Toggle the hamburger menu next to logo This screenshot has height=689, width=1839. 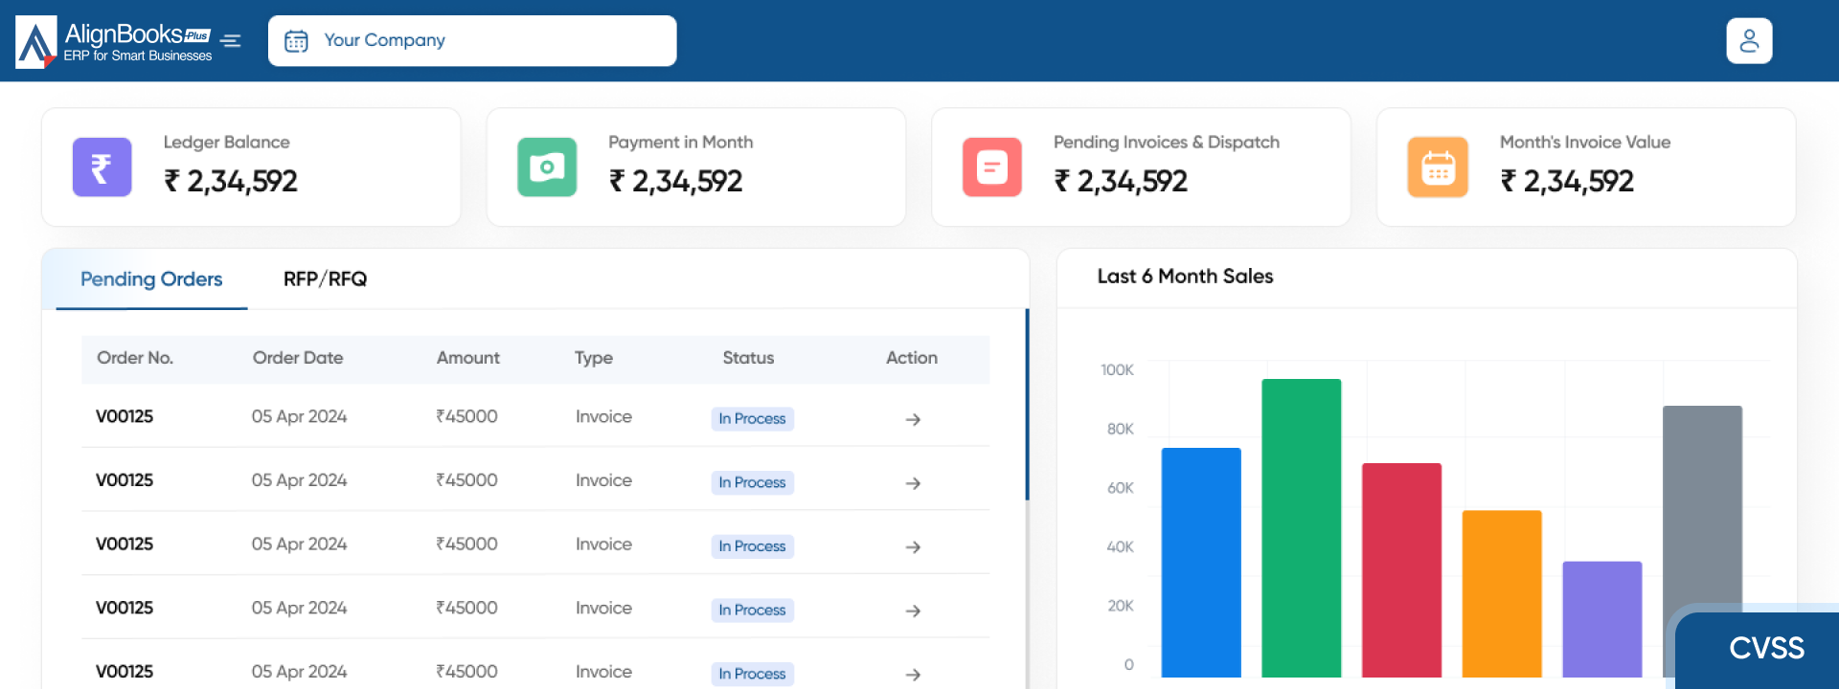click(x=231, y=40)
